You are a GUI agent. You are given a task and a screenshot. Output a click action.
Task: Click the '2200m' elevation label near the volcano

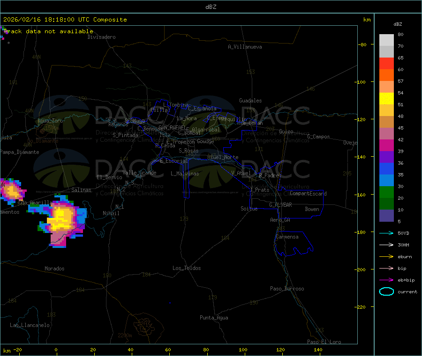(125, 335)
